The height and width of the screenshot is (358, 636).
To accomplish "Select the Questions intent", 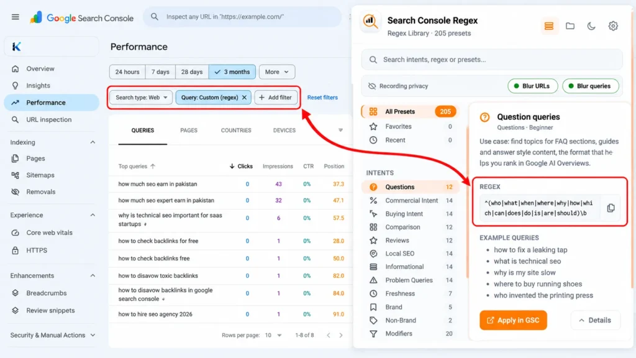I will coord(410,187).
